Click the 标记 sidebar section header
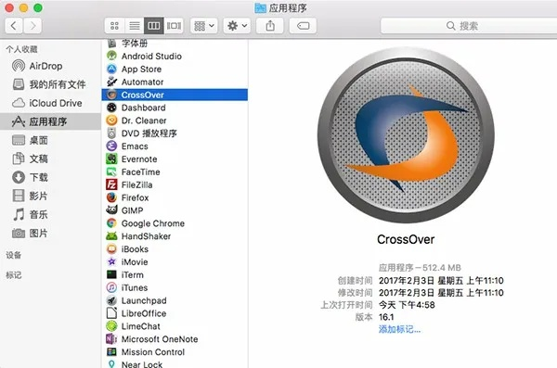 pyautogui.click(x=14, y=275)
